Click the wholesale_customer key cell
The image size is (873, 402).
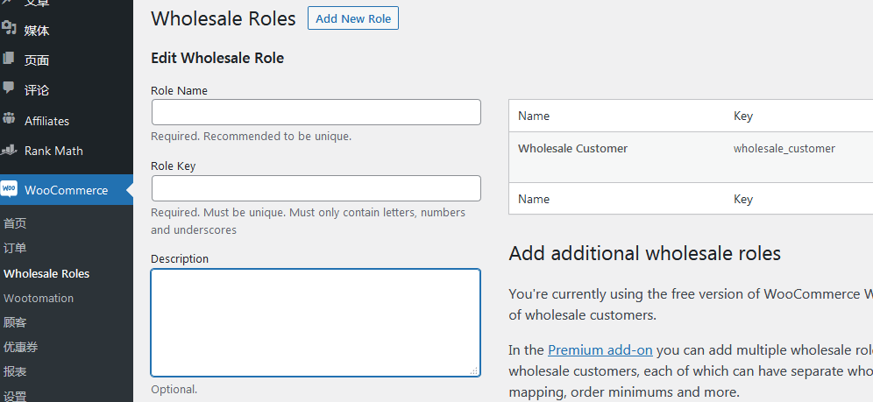click(x=784, y=149)
